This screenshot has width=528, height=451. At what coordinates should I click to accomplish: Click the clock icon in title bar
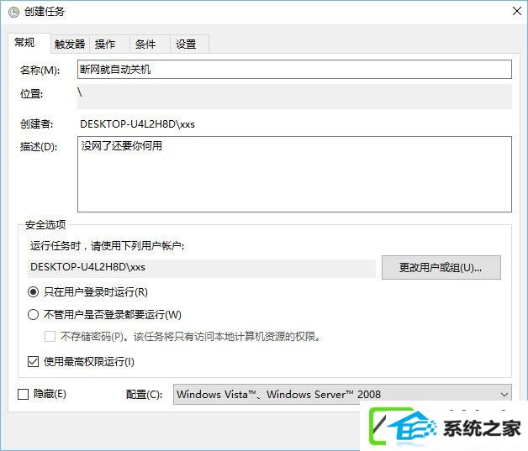click(13, 12)
